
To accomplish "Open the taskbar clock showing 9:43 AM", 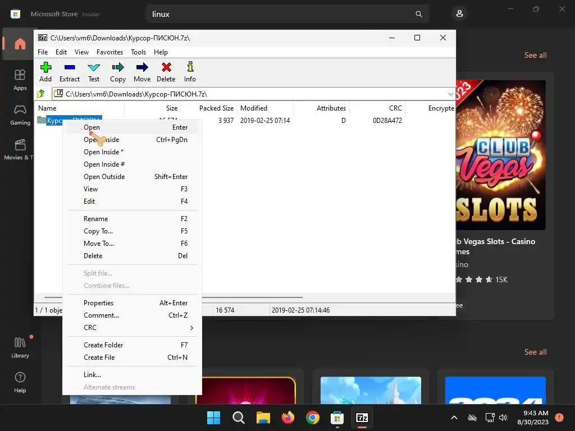I will pyautogui.click(x=532, y=418).
